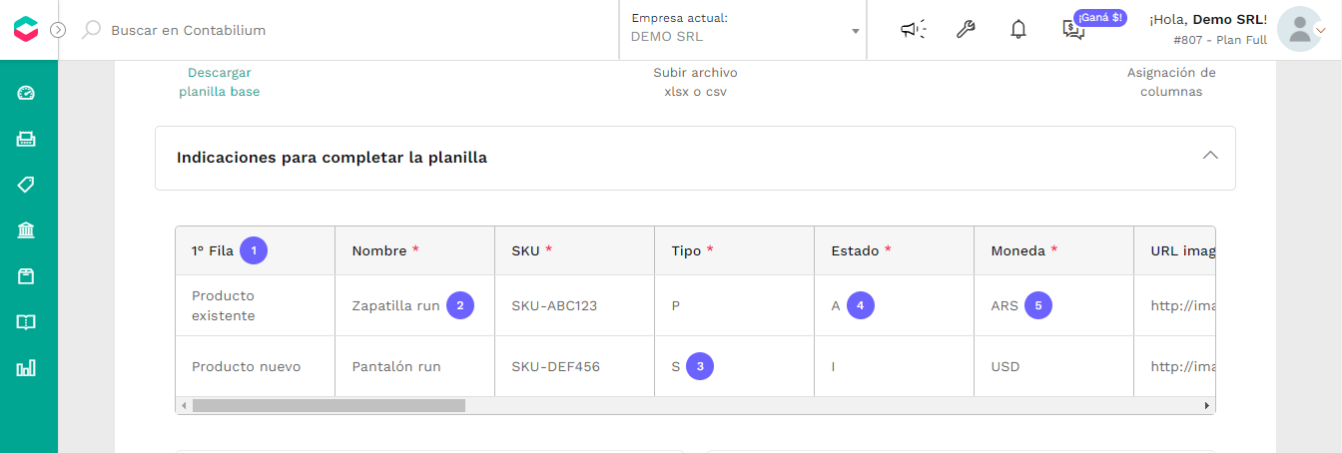Screen dimensions: 1342x453
Task: Open the bar chart reports icon
Action: tap(26, 368)
